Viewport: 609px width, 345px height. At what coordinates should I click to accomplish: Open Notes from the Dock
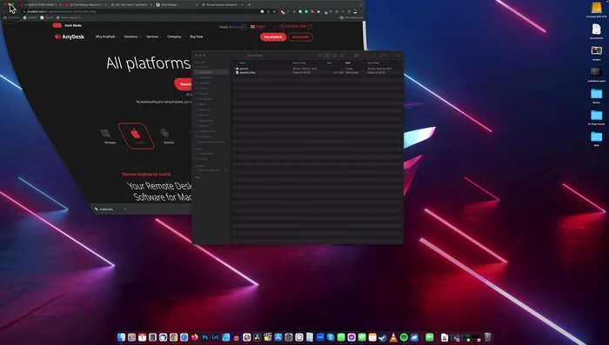[372, 337]
